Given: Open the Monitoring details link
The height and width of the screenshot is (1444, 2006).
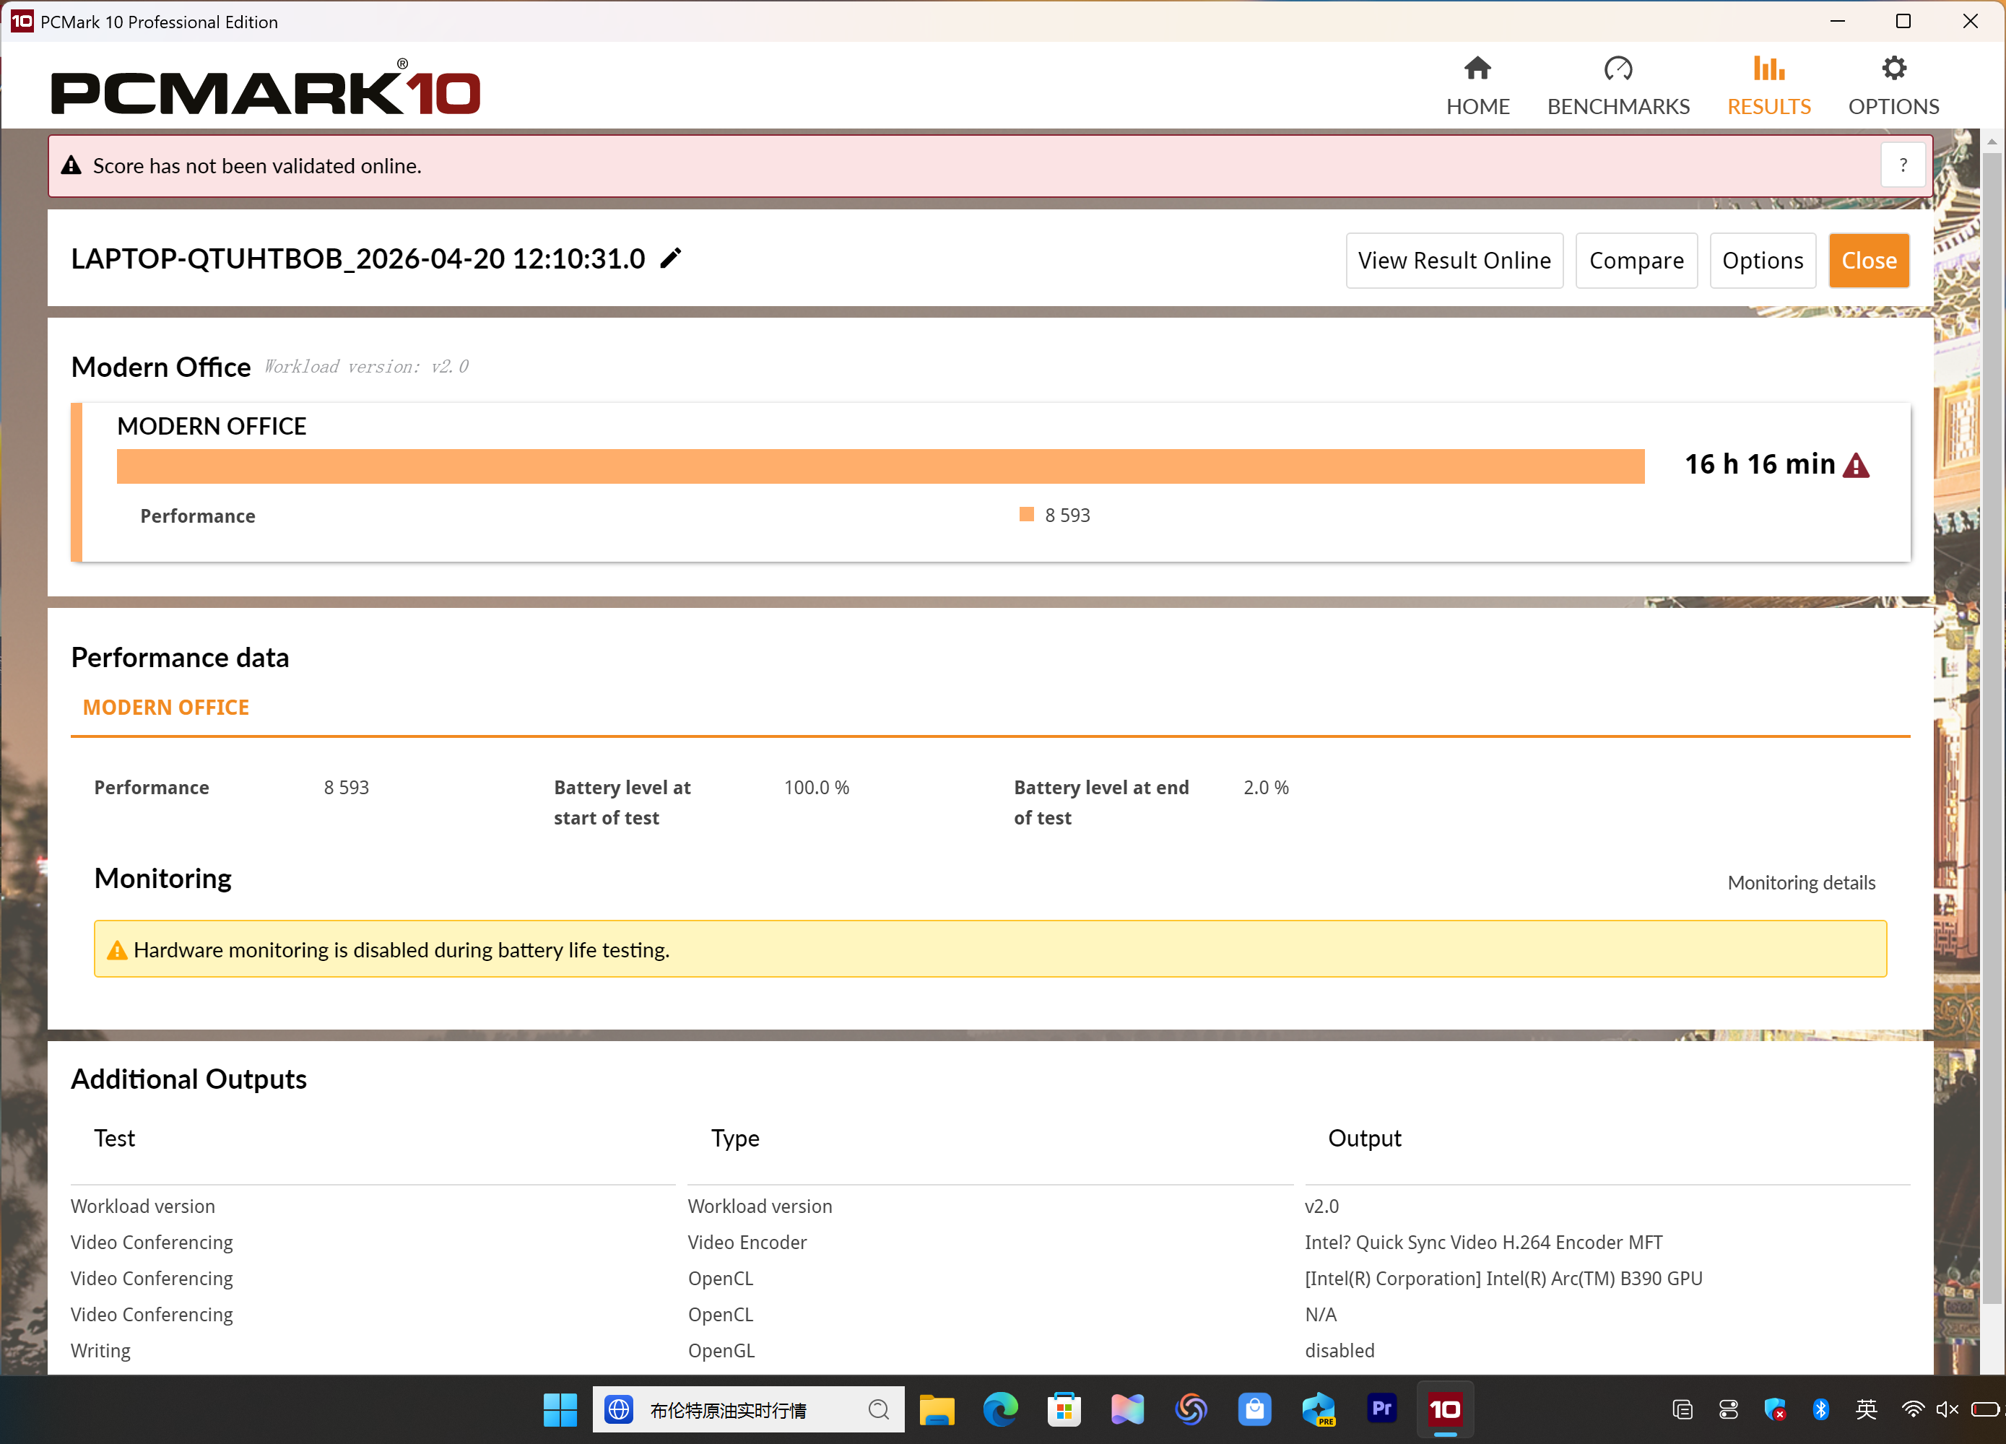Looking at the screenshot, I should click(x=1801, y=882).
